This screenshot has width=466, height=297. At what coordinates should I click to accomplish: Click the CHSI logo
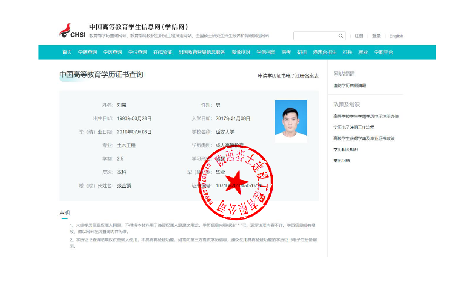pyautogui.click(x=73, y=31)
